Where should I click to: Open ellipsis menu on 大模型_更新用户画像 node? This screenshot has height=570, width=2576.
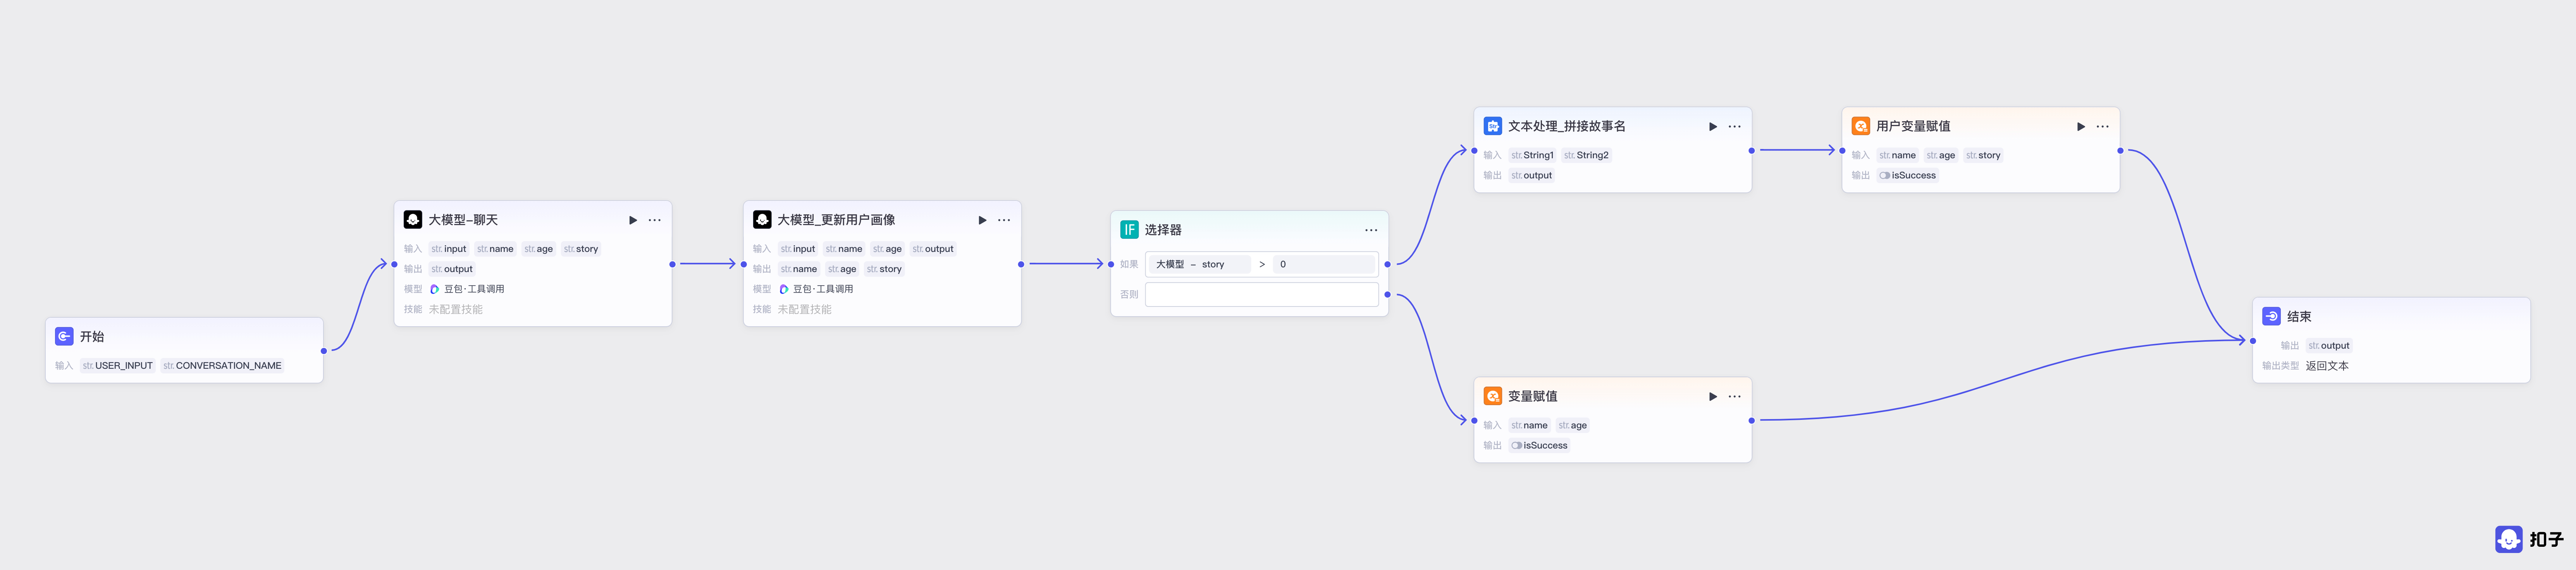pyautogui.click(x=1003, y=220)
